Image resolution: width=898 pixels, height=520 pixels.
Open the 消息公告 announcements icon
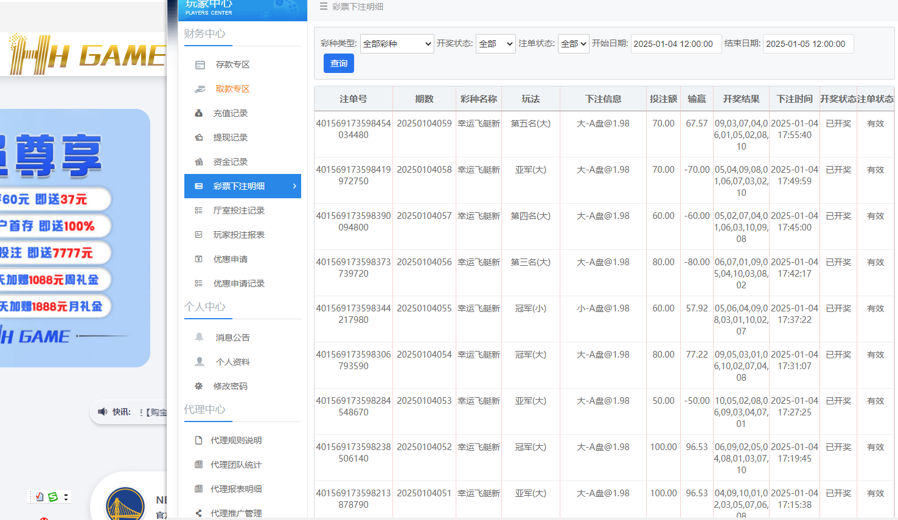point(199,337)
